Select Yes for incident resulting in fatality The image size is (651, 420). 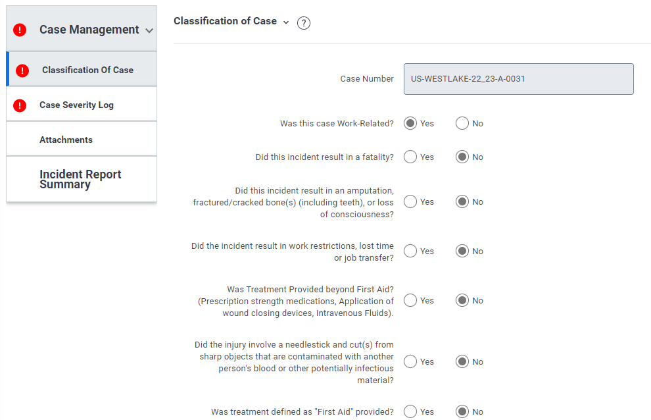click(410, 157)
